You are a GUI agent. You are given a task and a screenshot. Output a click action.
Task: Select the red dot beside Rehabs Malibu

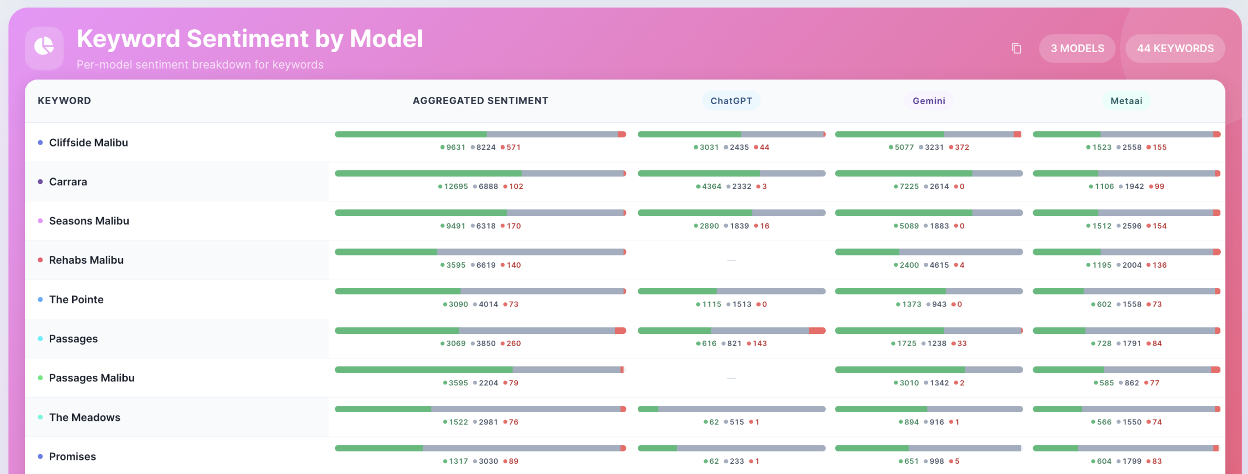tap(40, 260)
